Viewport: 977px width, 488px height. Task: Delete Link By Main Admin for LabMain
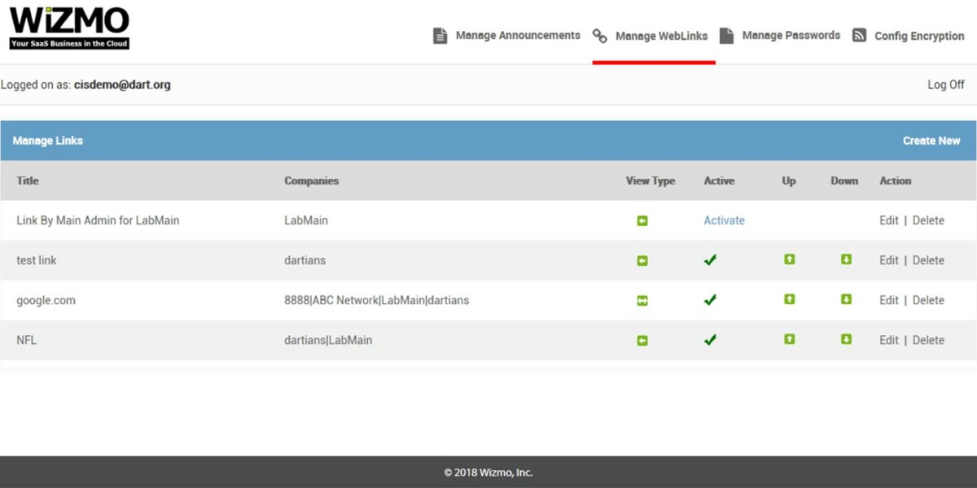tap(928, 220)
